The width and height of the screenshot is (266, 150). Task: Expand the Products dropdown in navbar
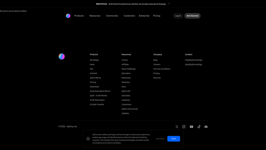pos(80,16)
